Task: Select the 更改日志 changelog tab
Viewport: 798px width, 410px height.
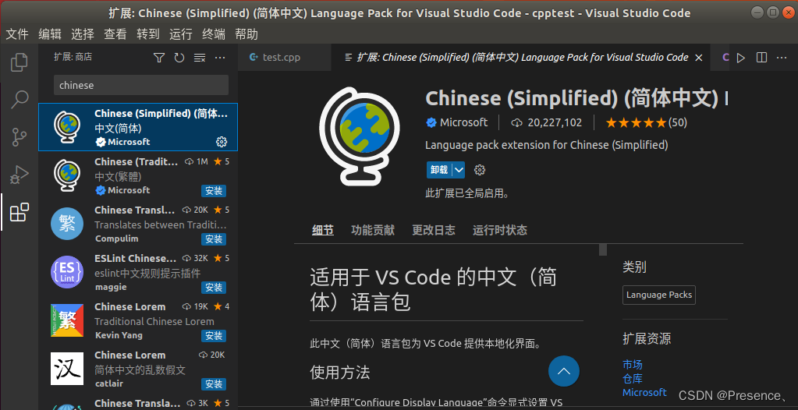Action: (434, 230)
